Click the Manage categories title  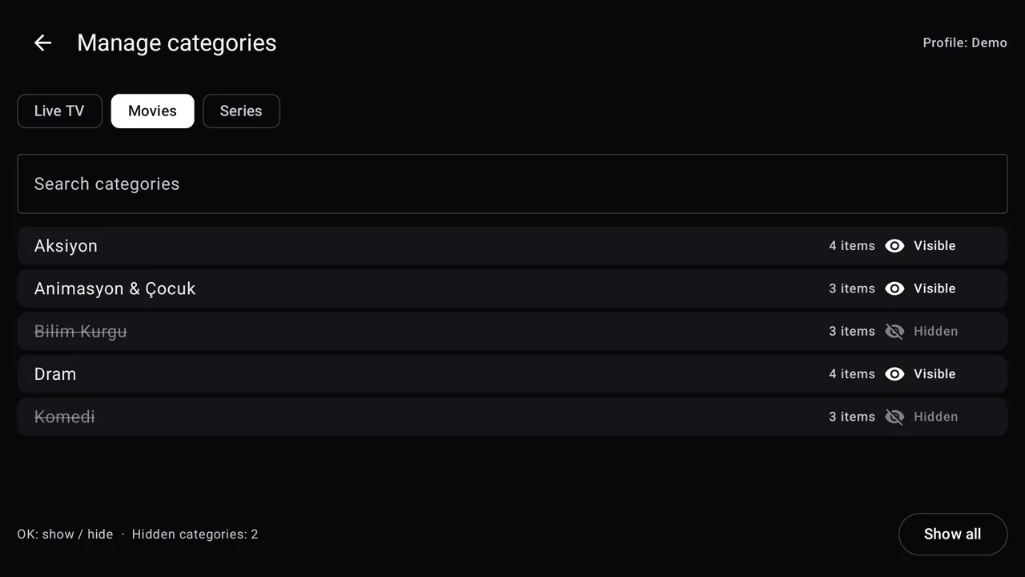177,42
